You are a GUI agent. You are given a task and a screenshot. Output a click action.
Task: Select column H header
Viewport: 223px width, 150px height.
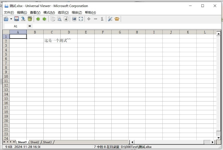137,32
